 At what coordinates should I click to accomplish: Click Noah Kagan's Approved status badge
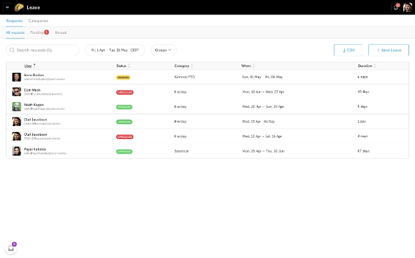coord(124,107)
